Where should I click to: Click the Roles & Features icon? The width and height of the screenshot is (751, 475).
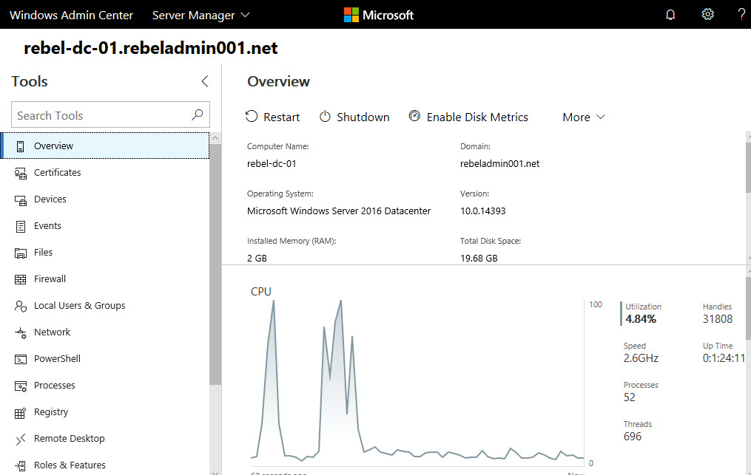20,465
